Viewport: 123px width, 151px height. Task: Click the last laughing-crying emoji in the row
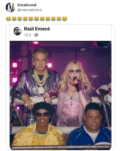coord(65,19)
